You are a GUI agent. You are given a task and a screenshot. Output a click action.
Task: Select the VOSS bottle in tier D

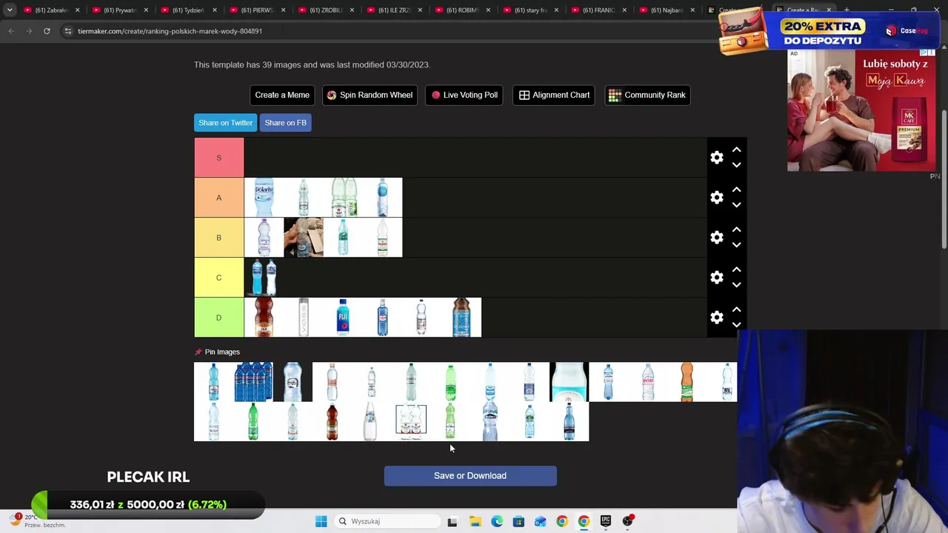coord(304,318)
